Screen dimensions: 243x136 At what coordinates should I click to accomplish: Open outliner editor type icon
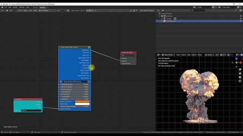pyautogui.click(x=159, y=11)
